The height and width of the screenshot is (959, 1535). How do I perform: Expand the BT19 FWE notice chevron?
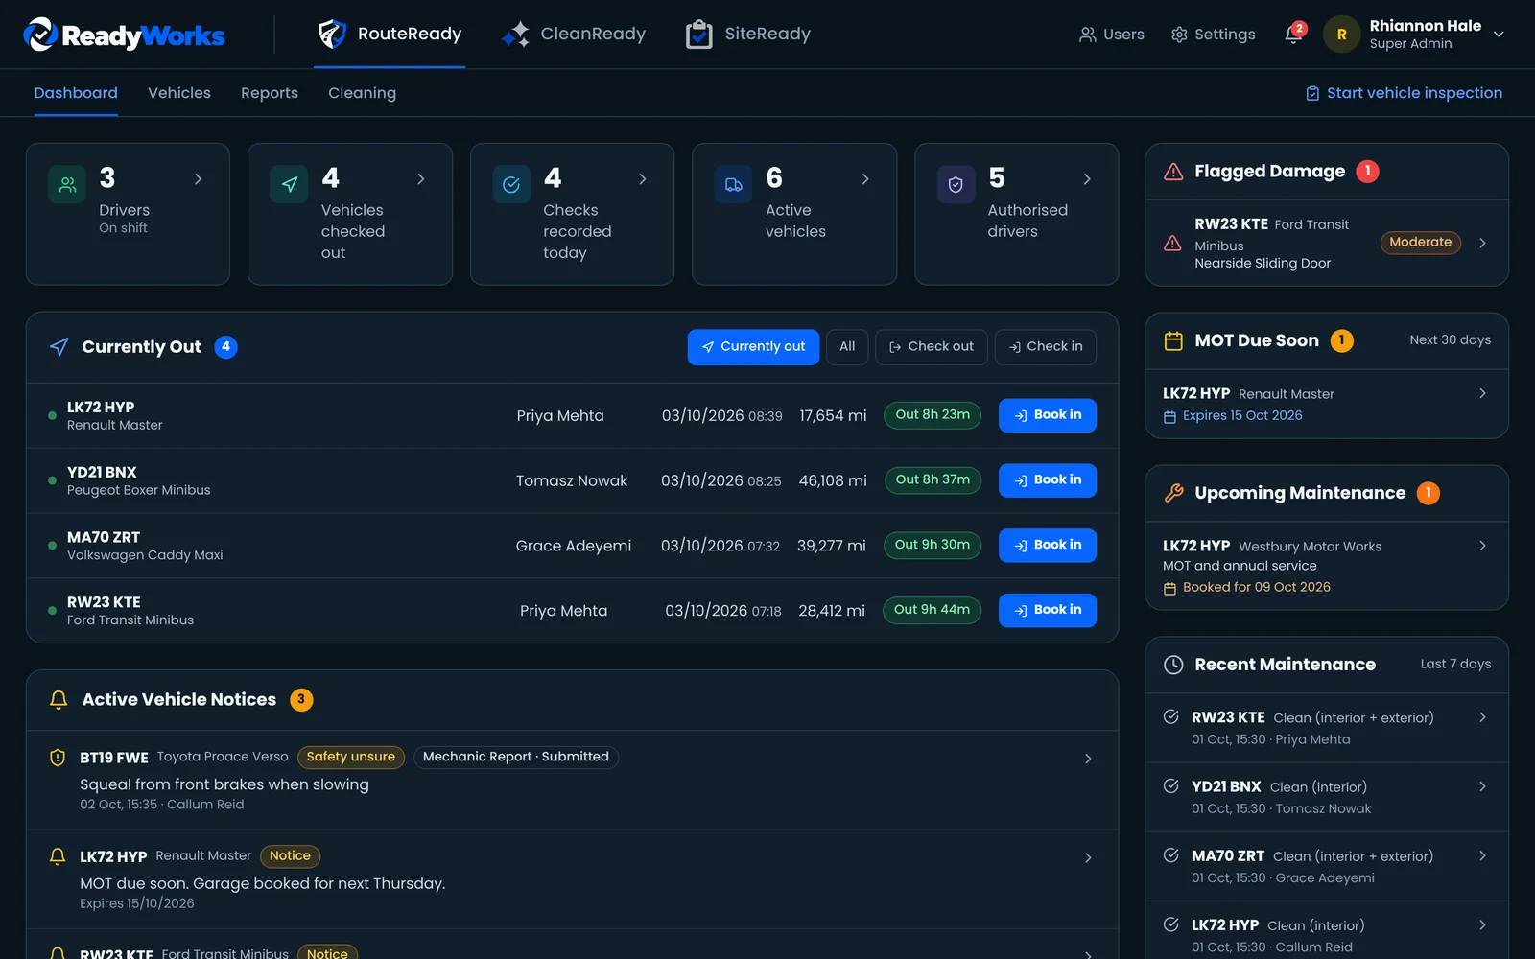(1088, 759)
